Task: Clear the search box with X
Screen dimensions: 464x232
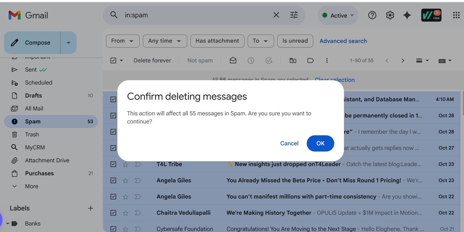Action: tap(276, 15)
